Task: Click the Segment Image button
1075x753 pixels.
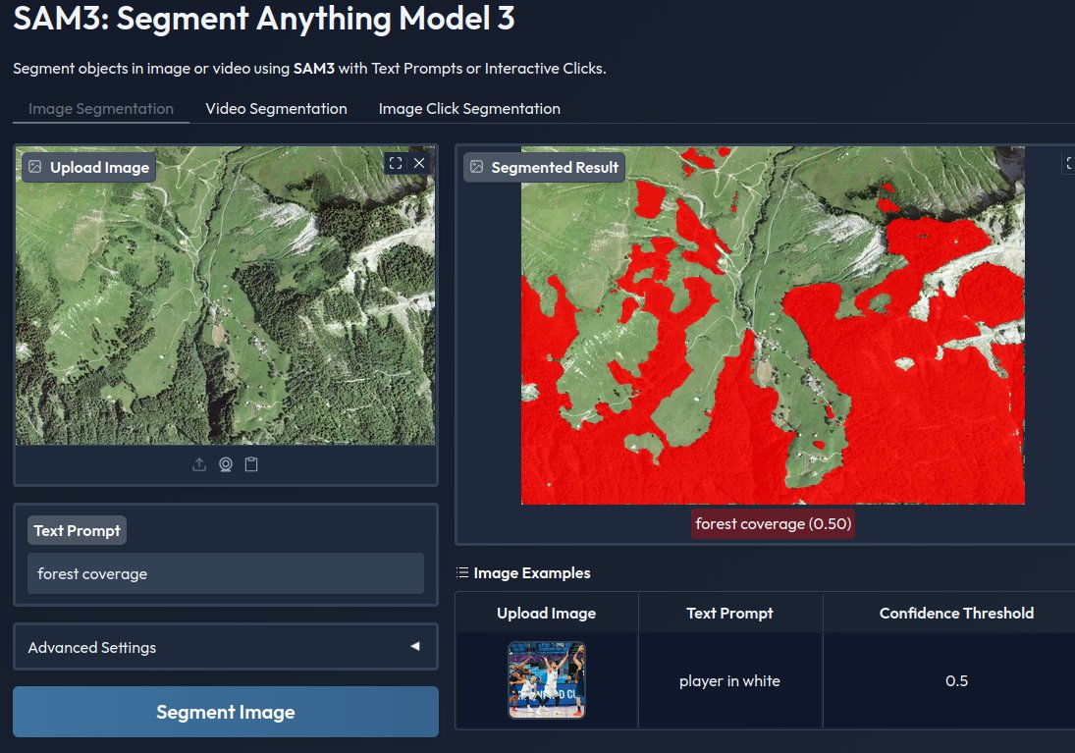Action: click(226, 712)
